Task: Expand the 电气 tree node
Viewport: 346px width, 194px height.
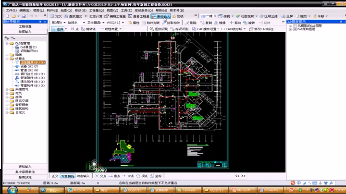Action: 7,94
